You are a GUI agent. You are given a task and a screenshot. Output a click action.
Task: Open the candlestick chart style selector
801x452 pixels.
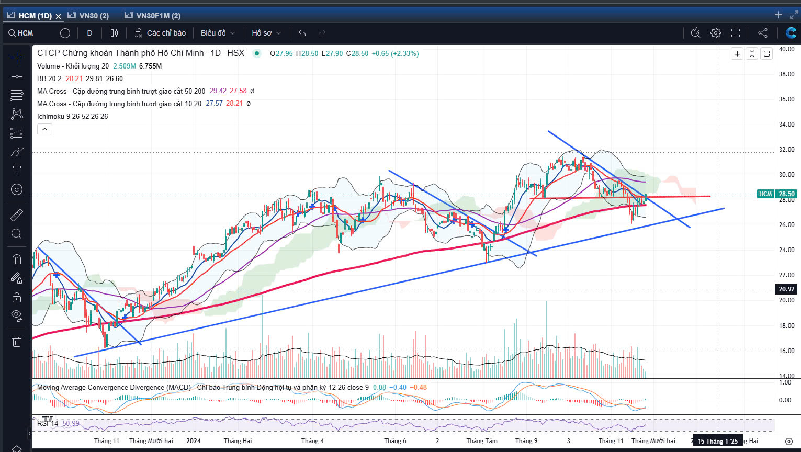(114, 33)
